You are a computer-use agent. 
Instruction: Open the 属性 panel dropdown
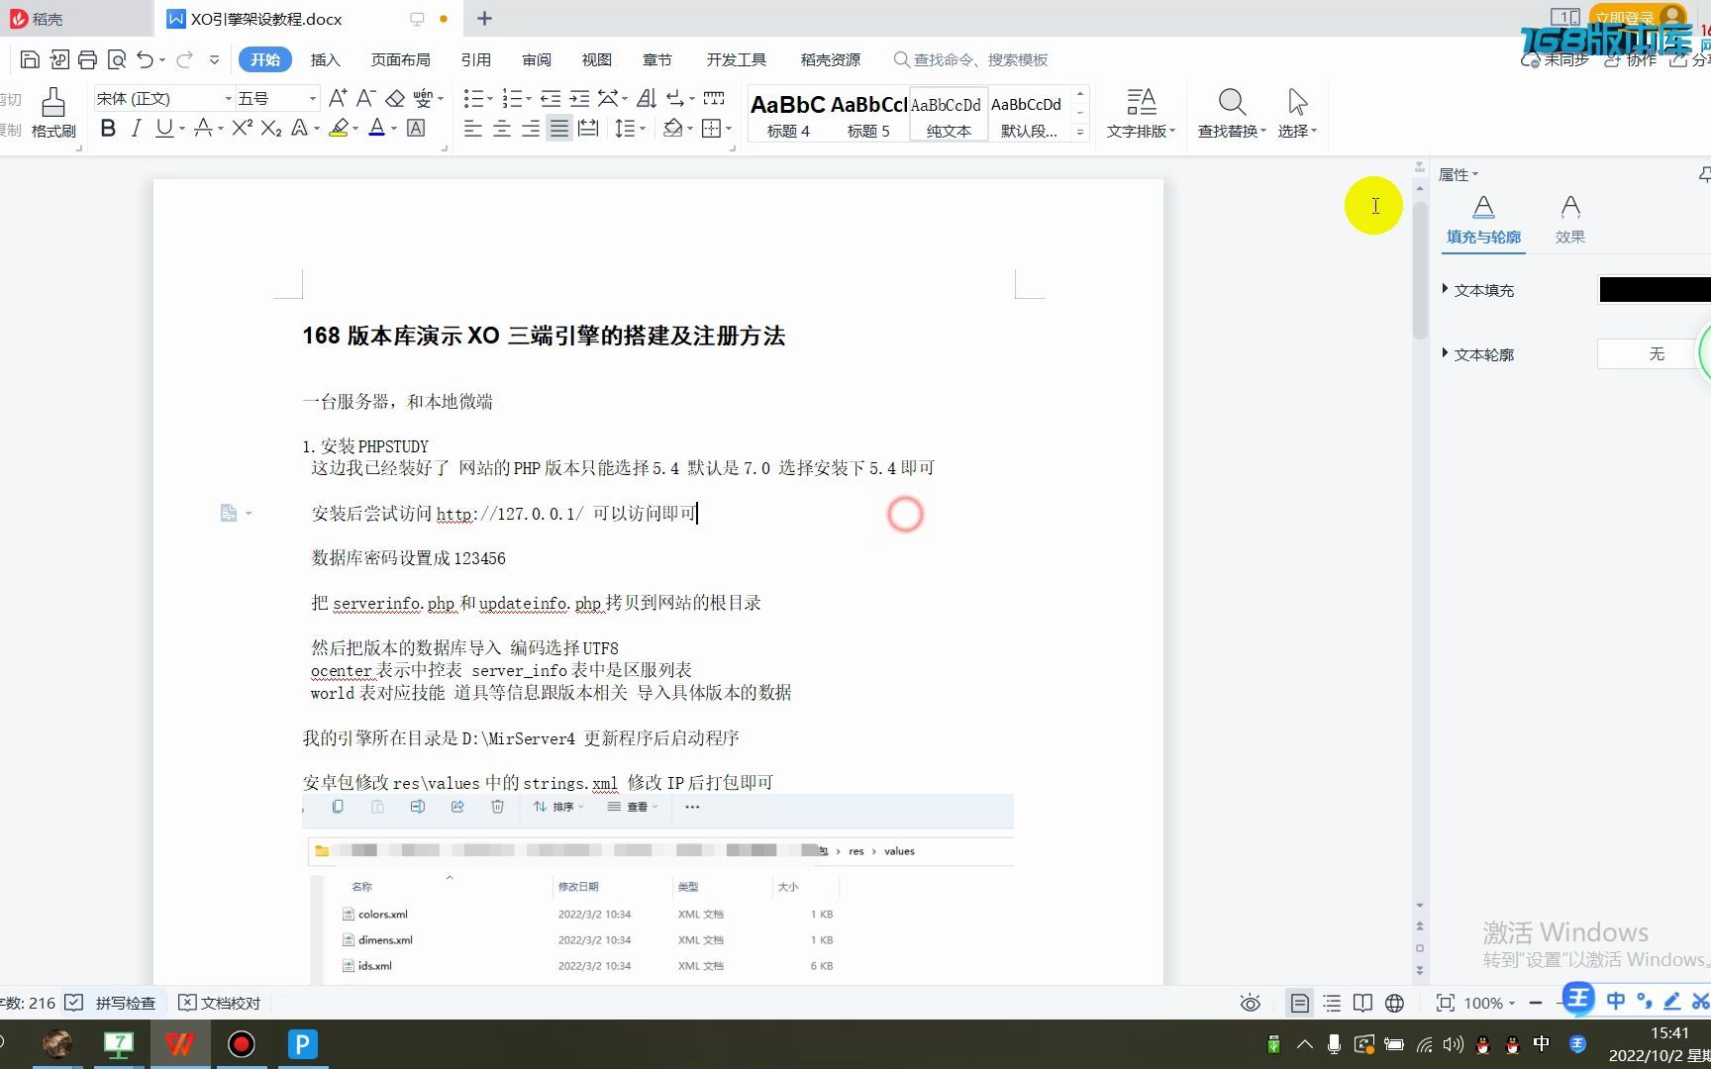point(1458,174)
